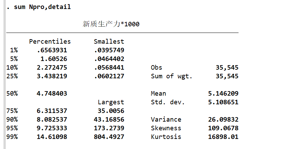Click the Variance value 26.09832
Image resolution: width=287 pixels, height=149 pixels.
tap(224, 120)
